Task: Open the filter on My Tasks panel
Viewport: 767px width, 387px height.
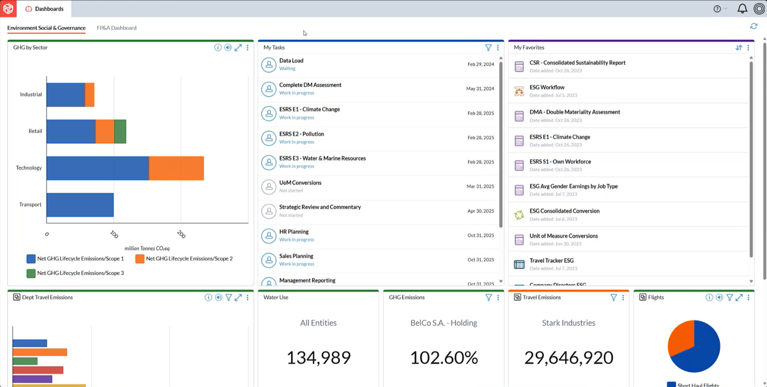Action: coord(488,47)
